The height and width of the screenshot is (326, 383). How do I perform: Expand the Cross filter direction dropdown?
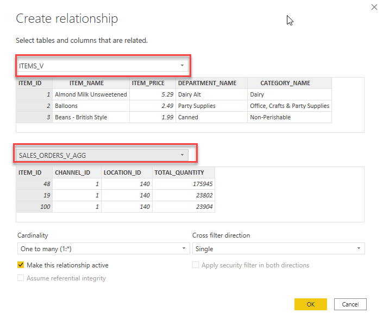coord(278,248)
